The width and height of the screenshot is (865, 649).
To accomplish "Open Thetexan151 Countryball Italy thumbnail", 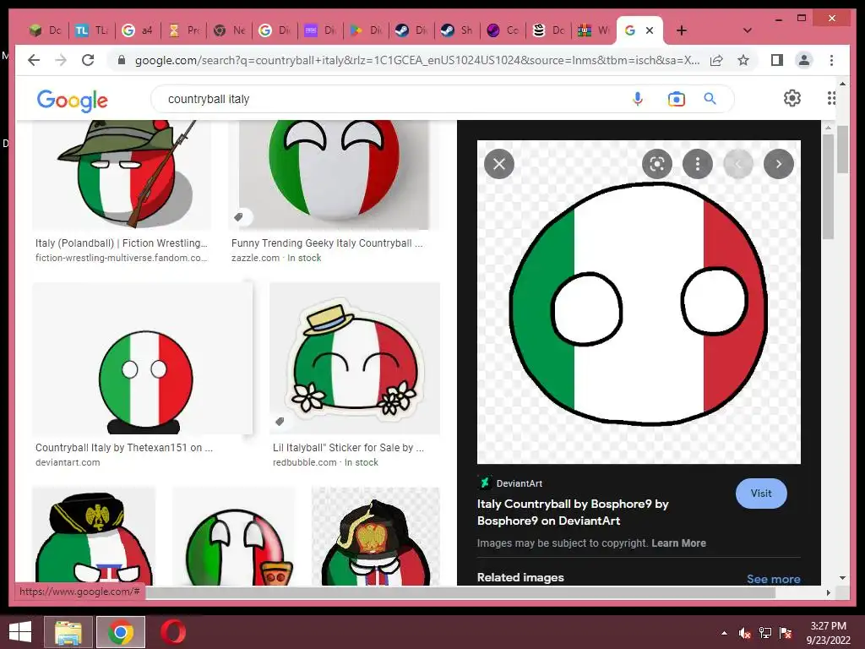I will tap(142, 358).
